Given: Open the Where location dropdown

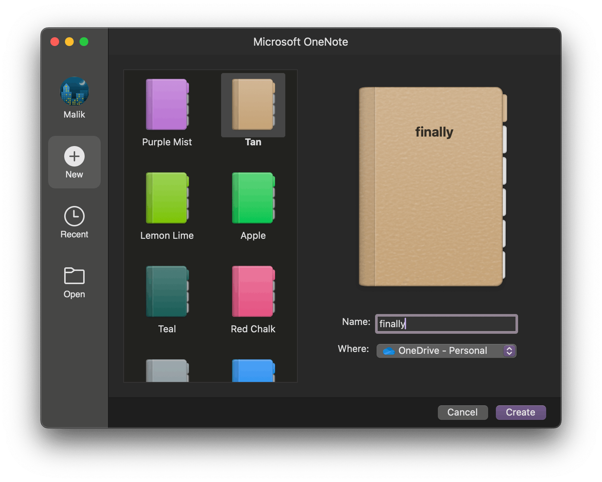Looking at the screenshot, I should coord(447,351).
